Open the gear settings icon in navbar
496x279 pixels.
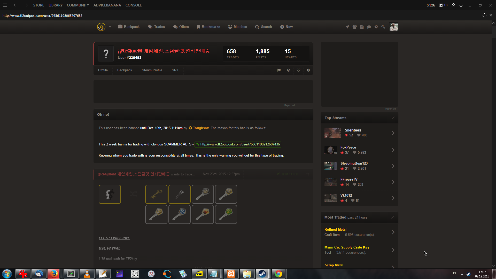tap(376, 27)
